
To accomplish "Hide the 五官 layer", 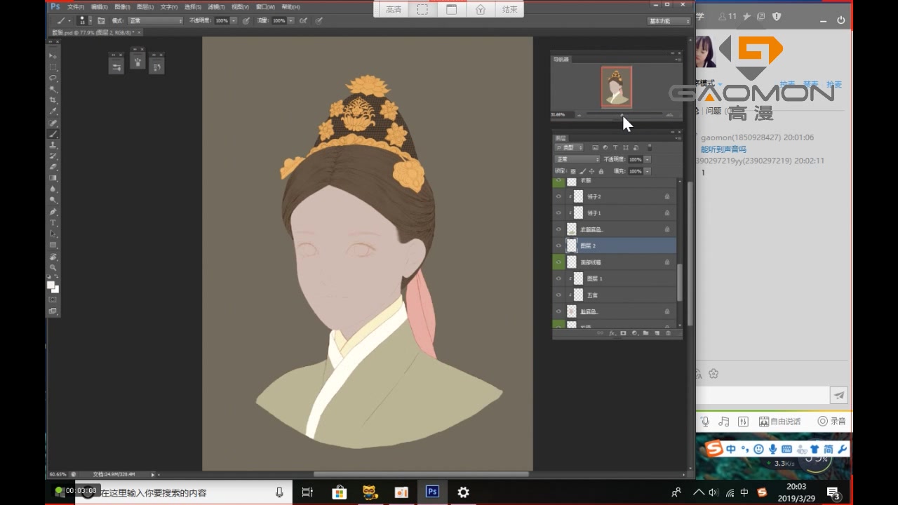I will click(x=558, y=295).
